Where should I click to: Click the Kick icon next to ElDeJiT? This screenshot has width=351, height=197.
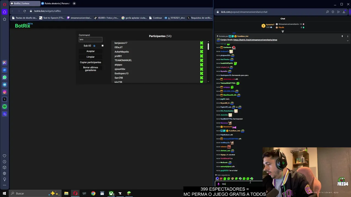click(202, 47)
